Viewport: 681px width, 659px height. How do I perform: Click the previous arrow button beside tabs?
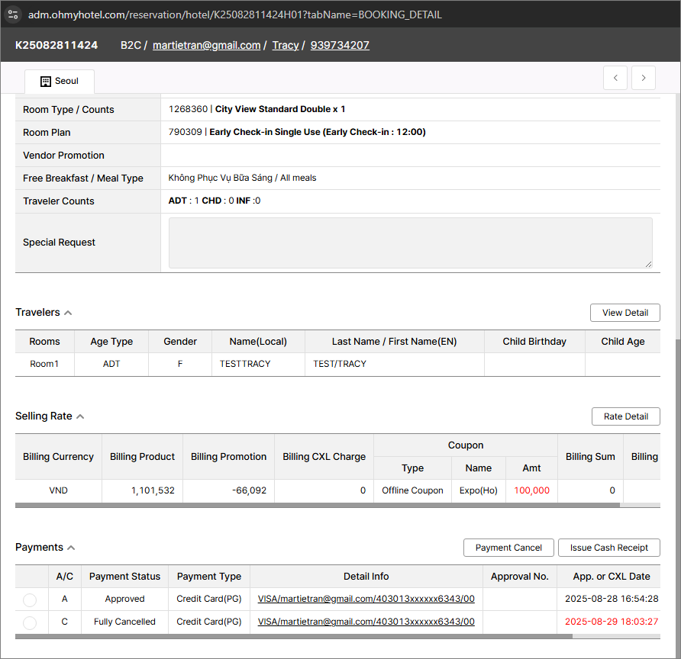(x=615, y=78)
